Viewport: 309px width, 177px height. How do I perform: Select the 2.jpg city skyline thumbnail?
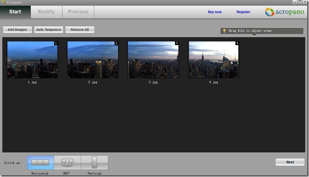click(93, 60)
